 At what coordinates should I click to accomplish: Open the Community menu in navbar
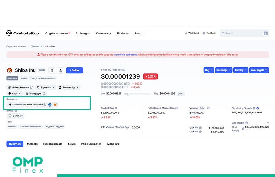point(103,33)
